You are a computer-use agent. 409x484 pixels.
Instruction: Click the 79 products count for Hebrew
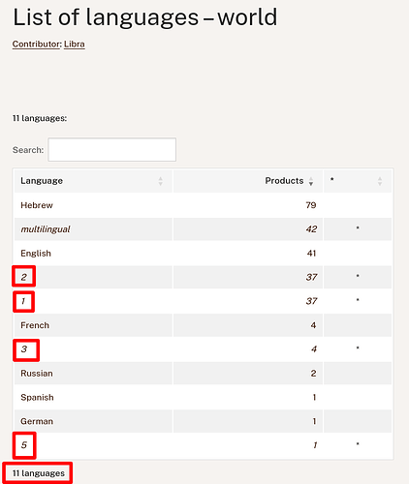311,205
